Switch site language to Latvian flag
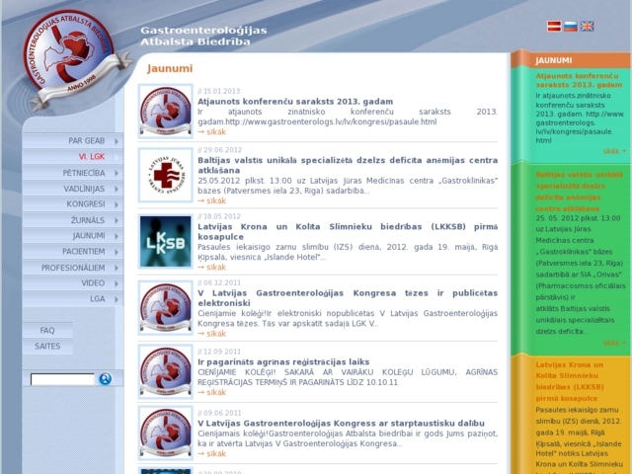The height and width of the screenshot is (474, 632). 554,27
